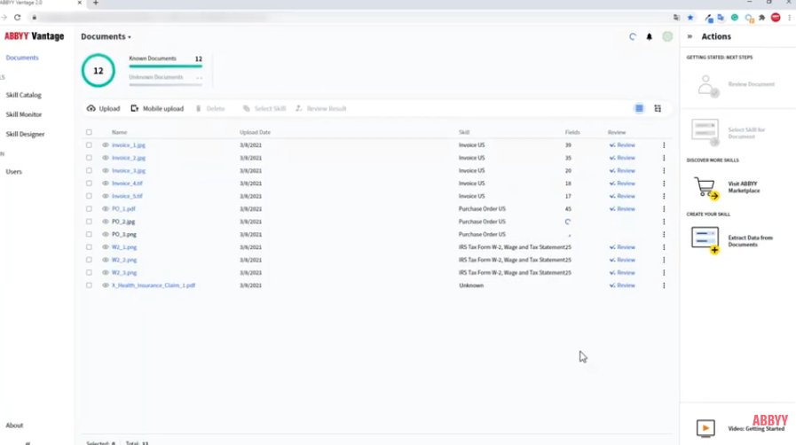Open the three-dot menu for Invoice_5.tif
This screenshot has width=796, height=445.
(x=664, y=196)
